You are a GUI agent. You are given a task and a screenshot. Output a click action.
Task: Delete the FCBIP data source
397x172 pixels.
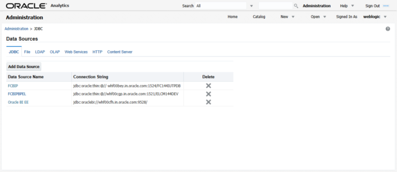tap(208, 86)
